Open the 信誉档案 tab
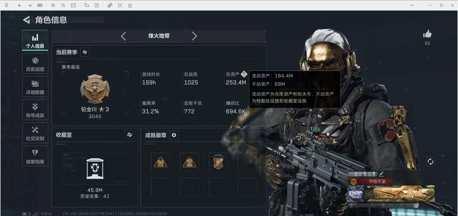The width and height of the screenshot is (458, 216). 35,156
